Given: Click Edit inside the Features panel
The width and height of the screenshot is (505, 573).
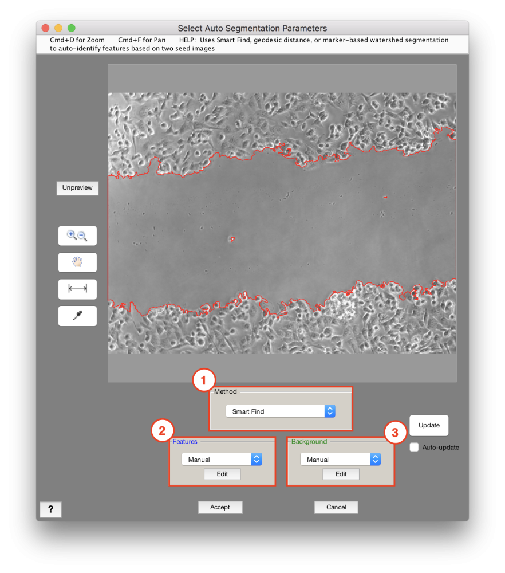Looking at the screenshot, I should [222, 474].
